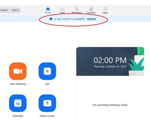Click the Share screen label text
The height and width of the screenshot is (126, 151).
point(47,116)
